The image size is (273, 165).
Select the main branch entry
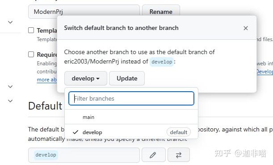131,117
